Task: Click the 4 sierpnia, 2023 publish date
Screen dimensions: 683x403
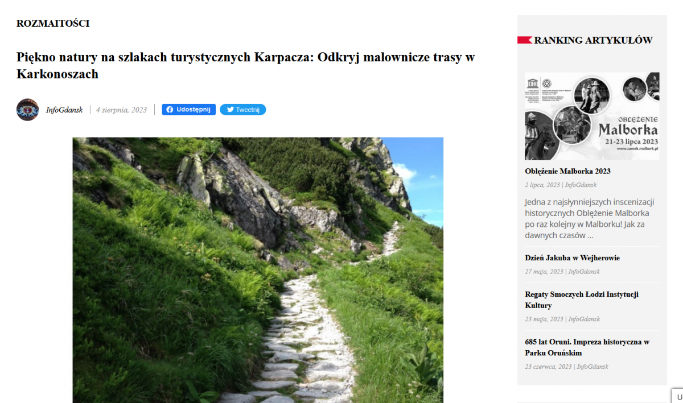Action: 121,110
